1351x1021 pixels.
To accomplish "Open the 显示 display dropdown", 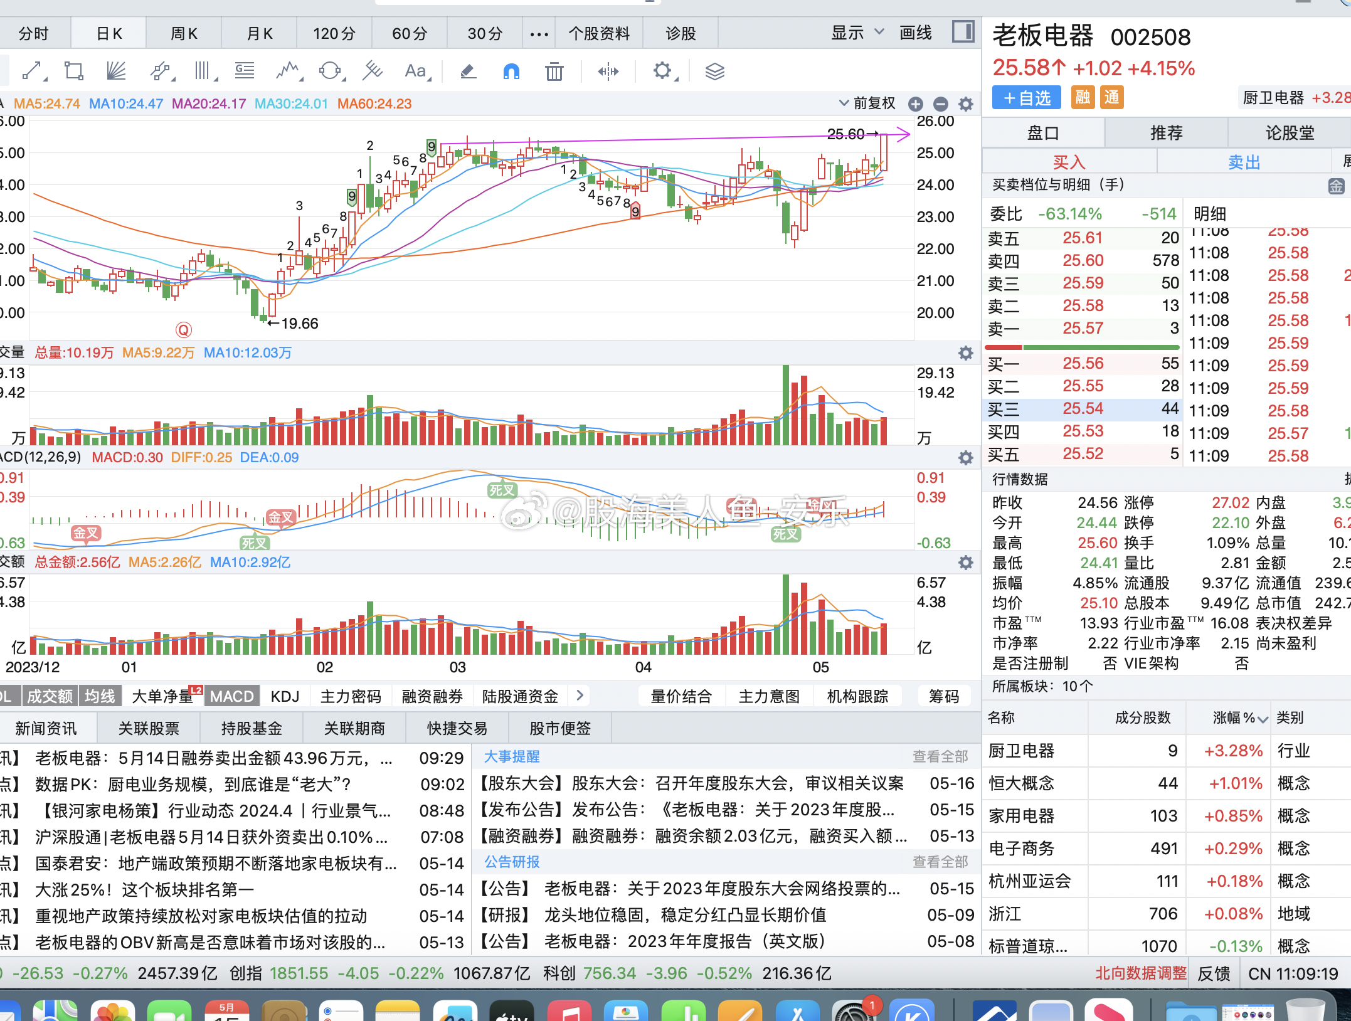I will tap(857, 33).
